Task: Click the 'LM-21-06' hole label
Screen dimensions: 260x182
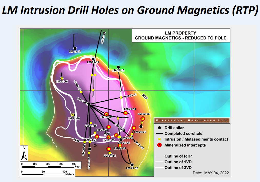Action: (84, 149)
